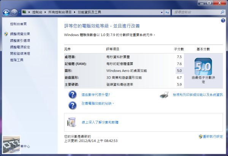
Task: Open 調整視覺效果
Action: [x=20, y=34]
